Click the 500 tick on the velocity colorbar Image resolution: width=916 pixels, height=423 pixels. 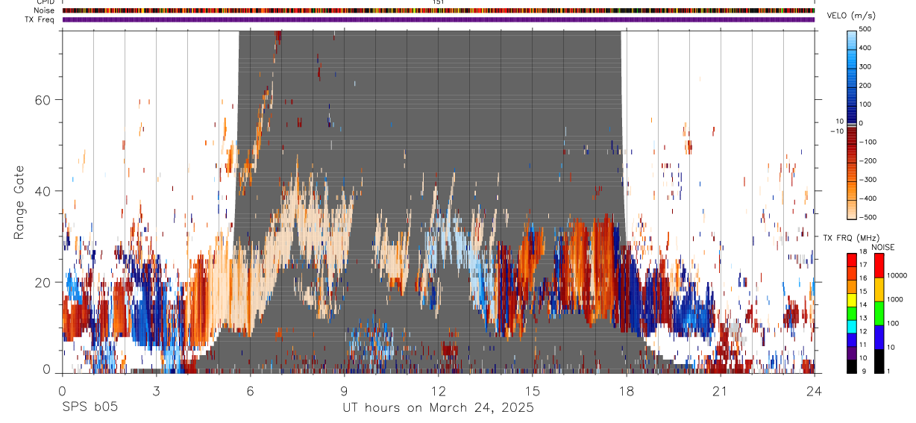(x=867, y=28)
